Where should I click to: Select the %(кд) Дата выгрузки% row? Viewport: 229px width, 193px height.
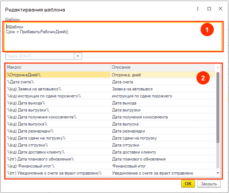coord(110,110)
